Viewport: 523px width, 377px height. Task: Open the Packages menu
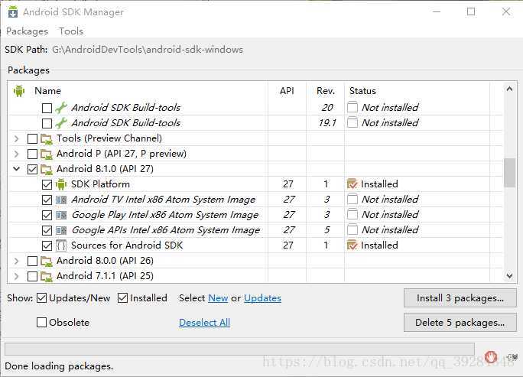pyautogui.click(x=27, y=31)
